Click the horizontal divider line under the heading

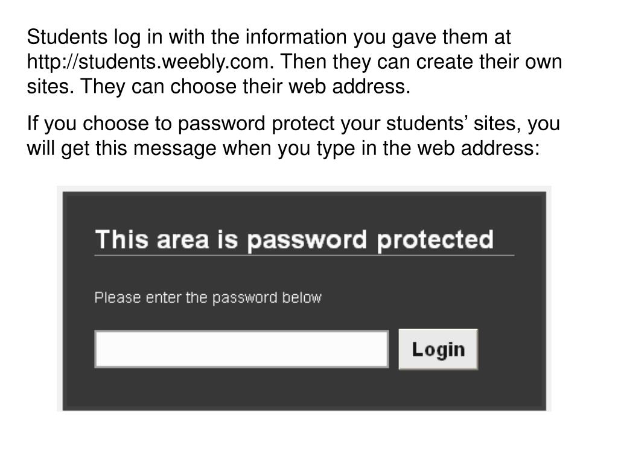click(x=304, y=256)
